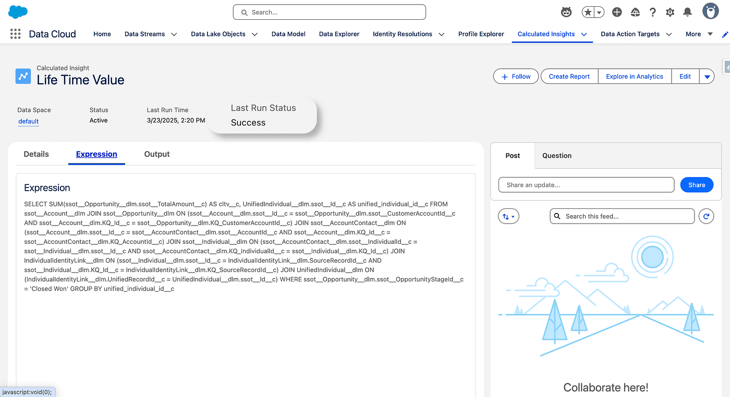Open the App Launcher grid icon

16,34
